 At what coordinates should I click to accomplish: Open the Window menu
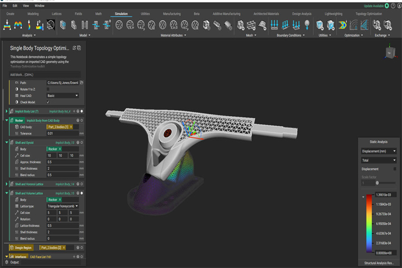[x=39, y=6]
